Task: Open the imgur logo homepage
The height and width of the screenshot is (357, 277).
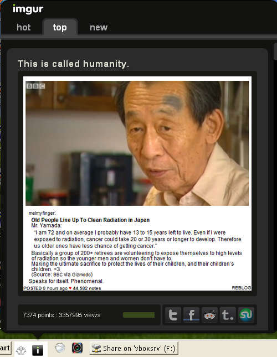Action: (x=28, y=9)
